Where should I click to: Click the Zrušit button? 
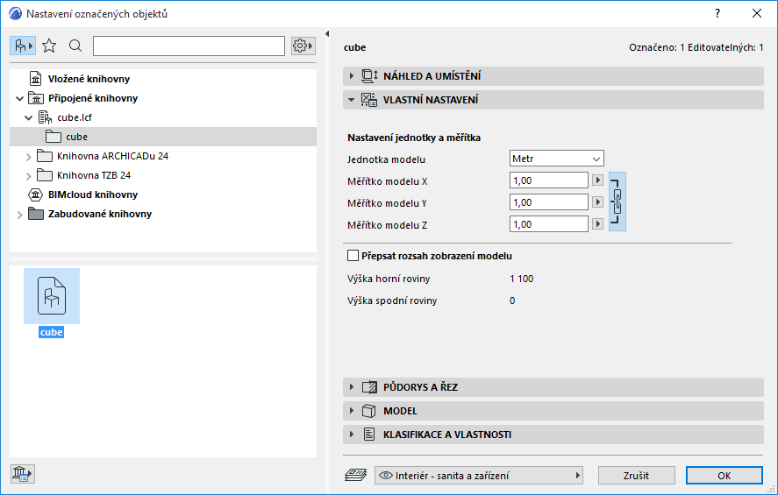637,475
